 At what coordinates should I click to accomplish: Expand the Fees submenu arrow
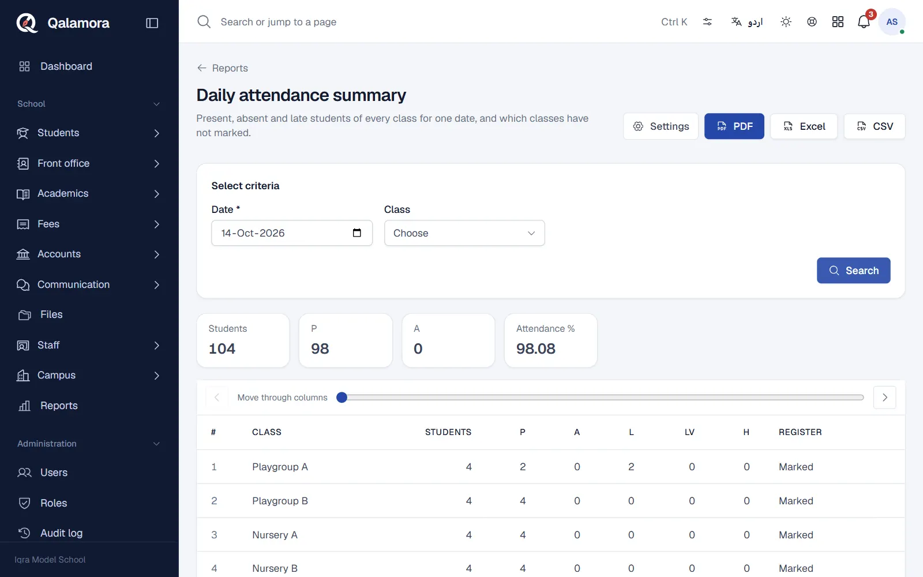point(156,224)
